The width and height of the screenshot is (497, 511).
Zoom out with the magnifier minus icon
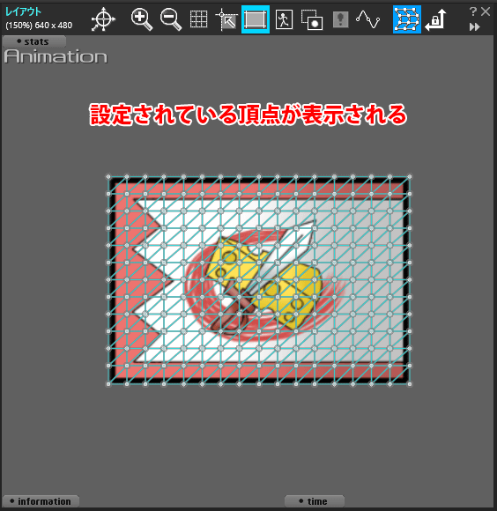(170, 19)
